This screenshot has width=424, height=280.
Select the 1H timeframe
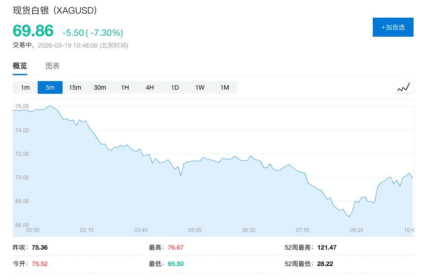(x=125, y=87)
